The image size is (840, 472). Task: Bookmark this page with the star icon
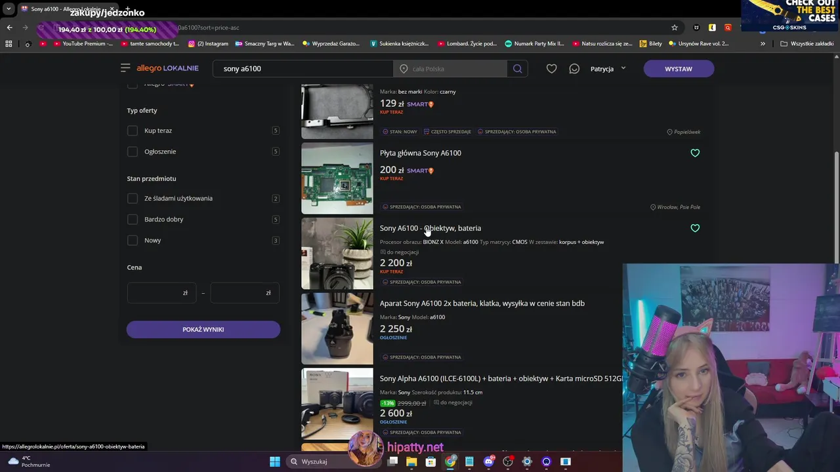pyautogui.click(x=674, y=28)
